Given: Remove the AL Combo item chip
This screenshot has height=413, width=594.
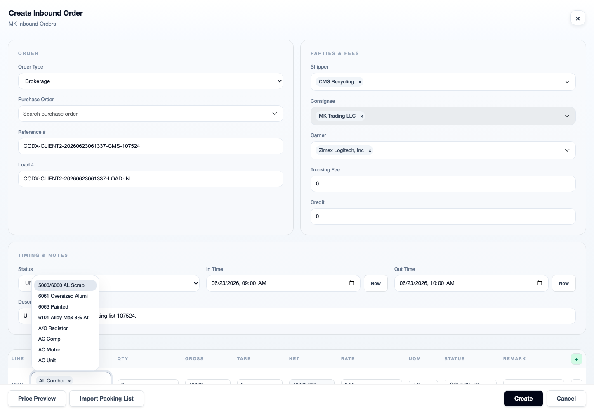Looking at the screenshot, I should click(69, 381).
